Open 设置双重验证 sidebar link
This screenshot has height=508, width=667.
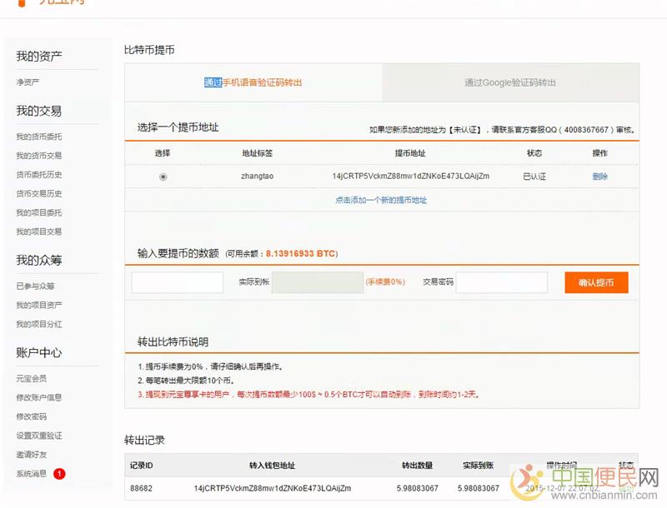38,436
